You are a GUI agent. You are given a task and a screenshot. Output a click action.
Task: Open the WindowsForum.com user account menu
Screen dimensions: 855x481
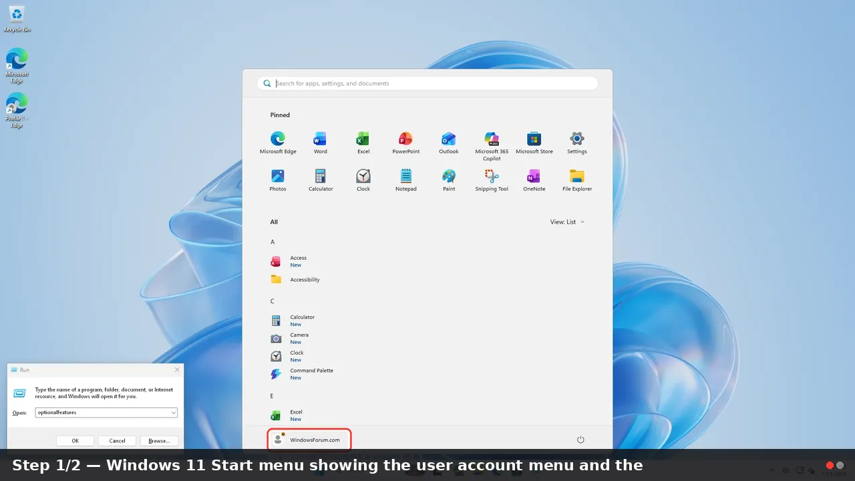309,440
